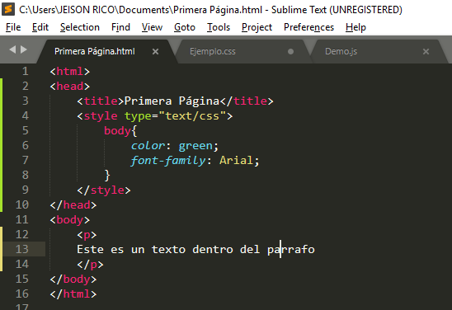This screenshot has height=310, width=452.
Task: Click the closing html tag on line 16
Action: pyautogui.click(x=73, y=294)
